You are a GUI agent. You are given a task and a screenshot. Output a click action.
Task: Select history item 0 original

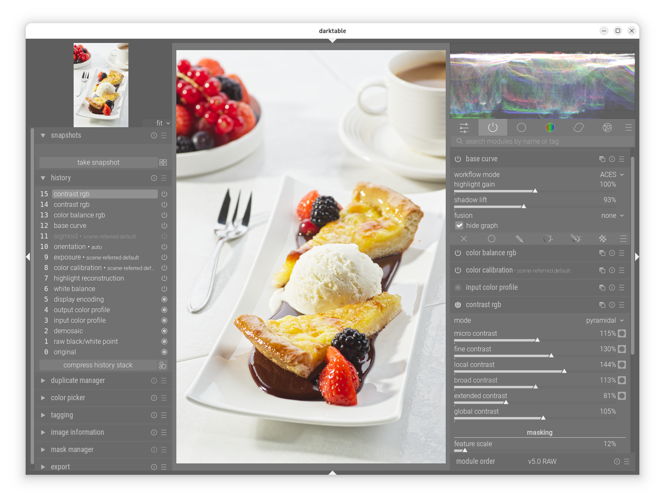pos(105,352)
